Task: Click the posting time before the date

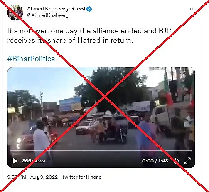Action: (17, 177)
